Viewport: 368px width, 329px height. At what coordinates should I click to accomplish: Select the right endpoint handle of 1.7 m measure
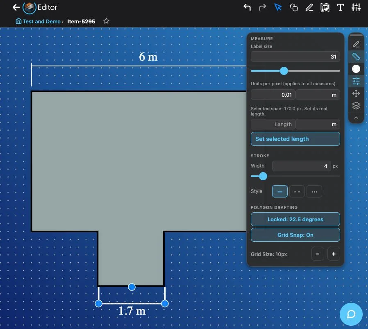click(165, 304)
